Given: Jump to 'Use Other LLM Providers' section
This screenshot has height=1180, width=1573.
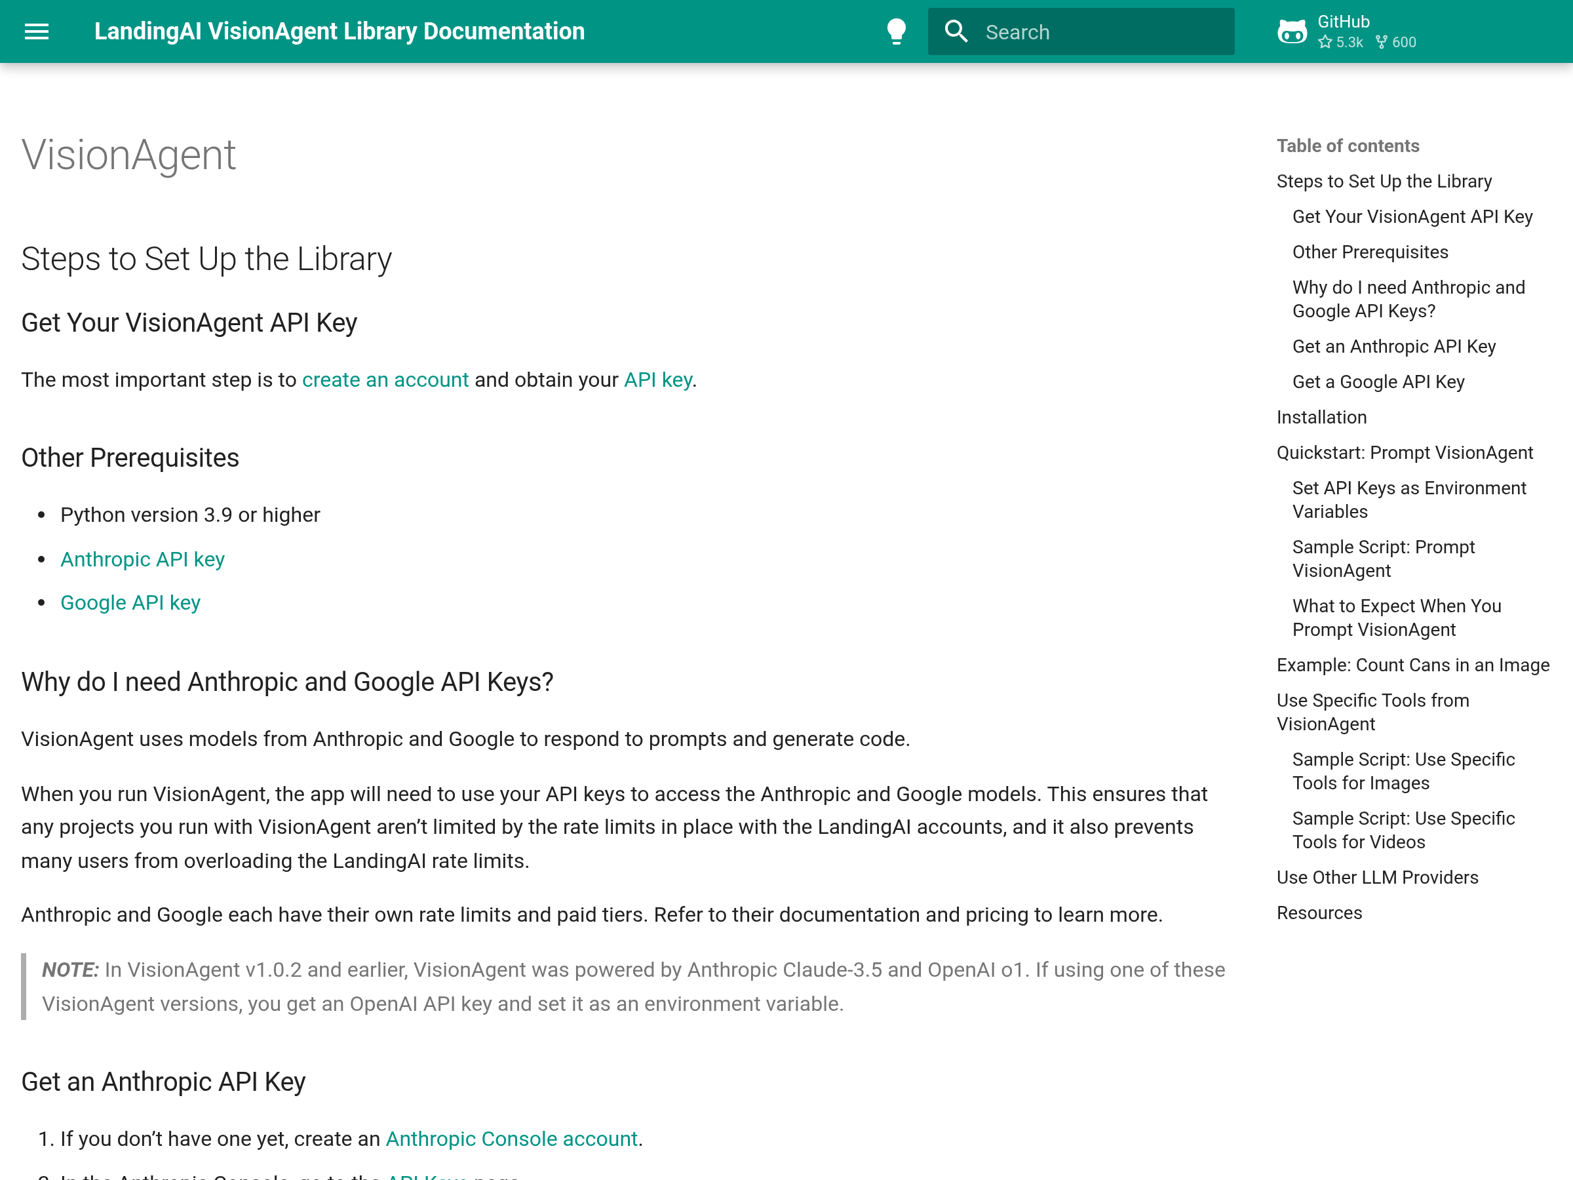Looking at the screenshot, I should point(1377,878).
